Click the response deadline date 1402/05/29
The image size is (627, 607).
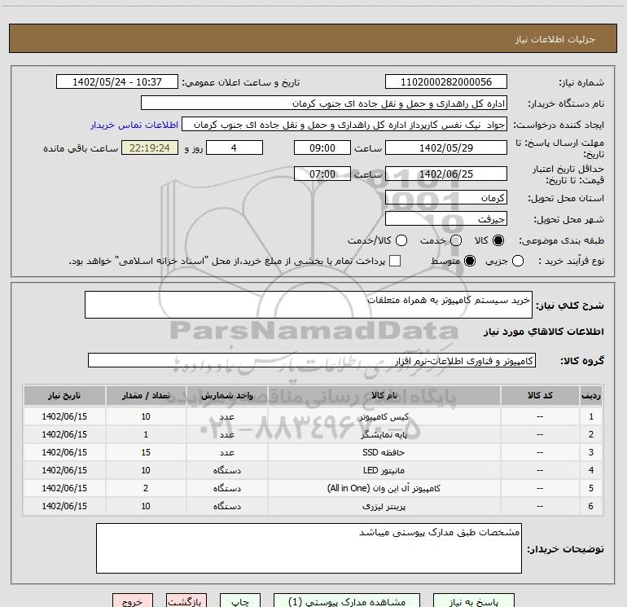446,147
